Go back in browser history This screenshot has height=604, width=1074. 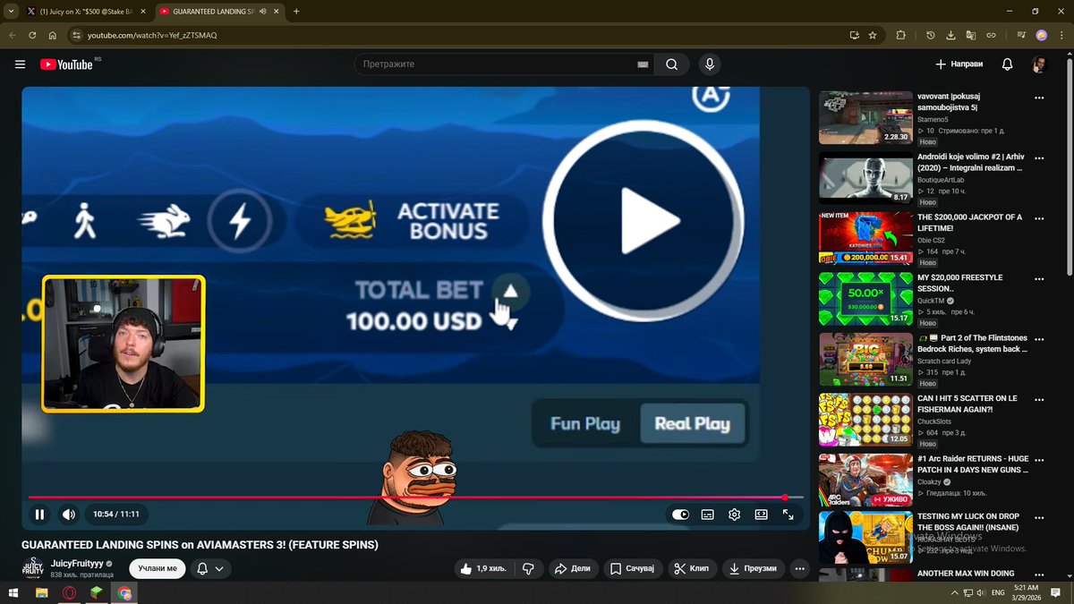(13, 35)
